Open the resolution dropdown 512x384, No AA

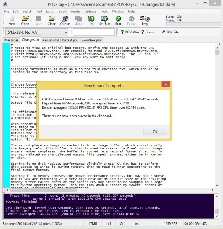click(37, 32)
